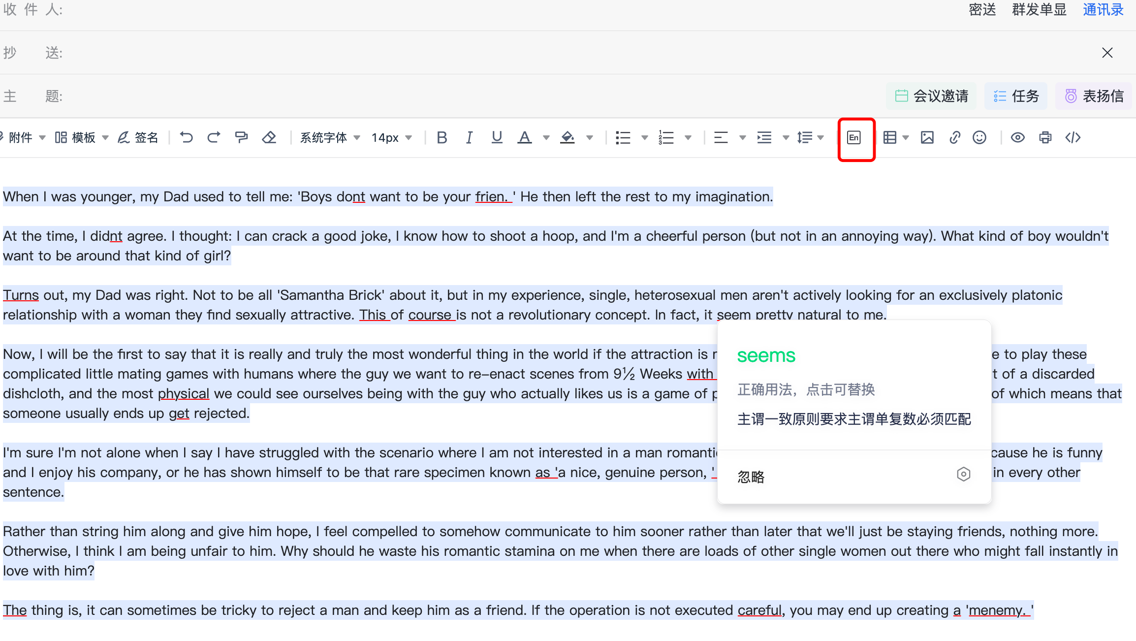Toggle the English grammar check button
The image size is (1136, 641).
point(854,138)
